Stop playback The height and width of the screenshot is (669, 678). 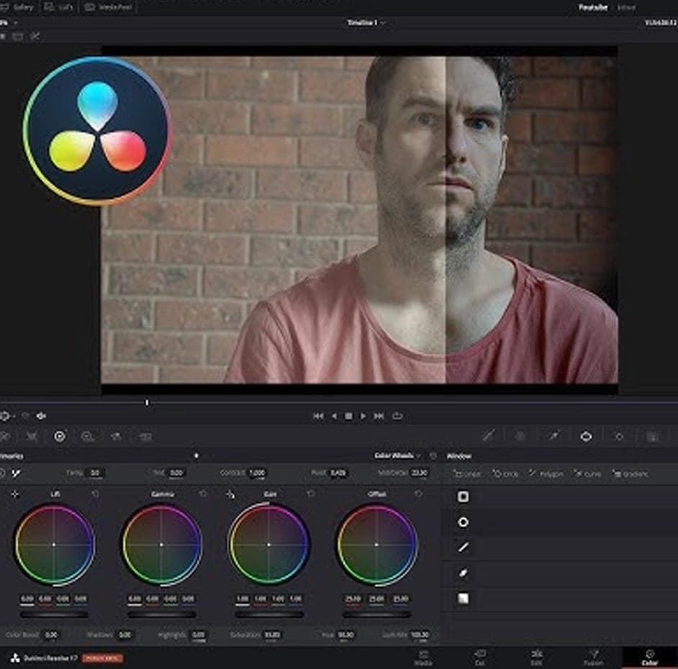[x=348, y=416]
